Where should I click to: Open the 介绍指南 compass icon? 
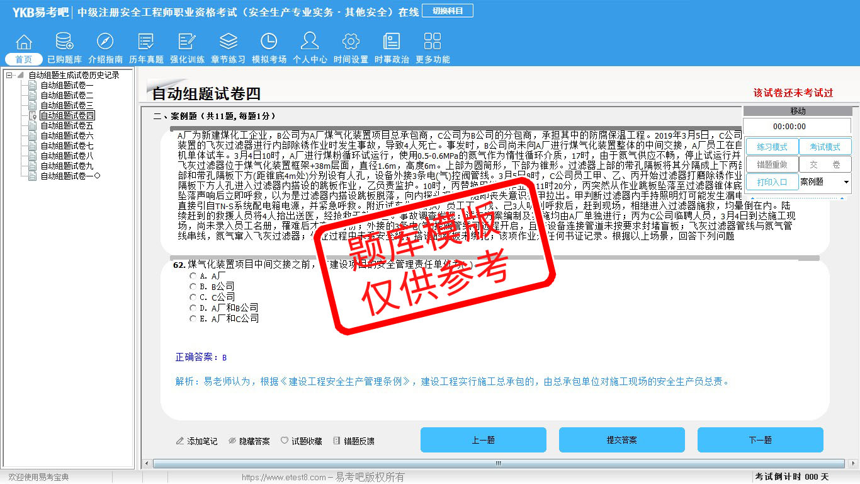click(105, 42)
